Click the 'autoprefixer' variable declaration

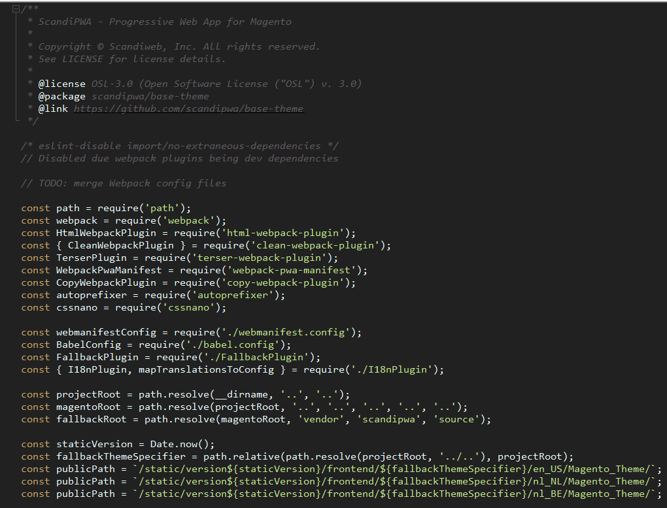(153, 296)
